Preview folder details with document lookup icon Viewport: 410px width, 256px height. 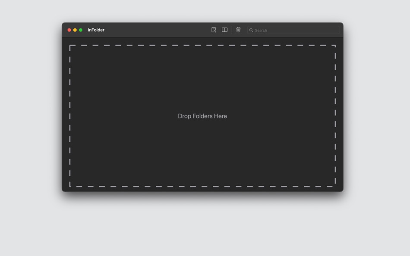pyautogui.click(x=214, y=30)
